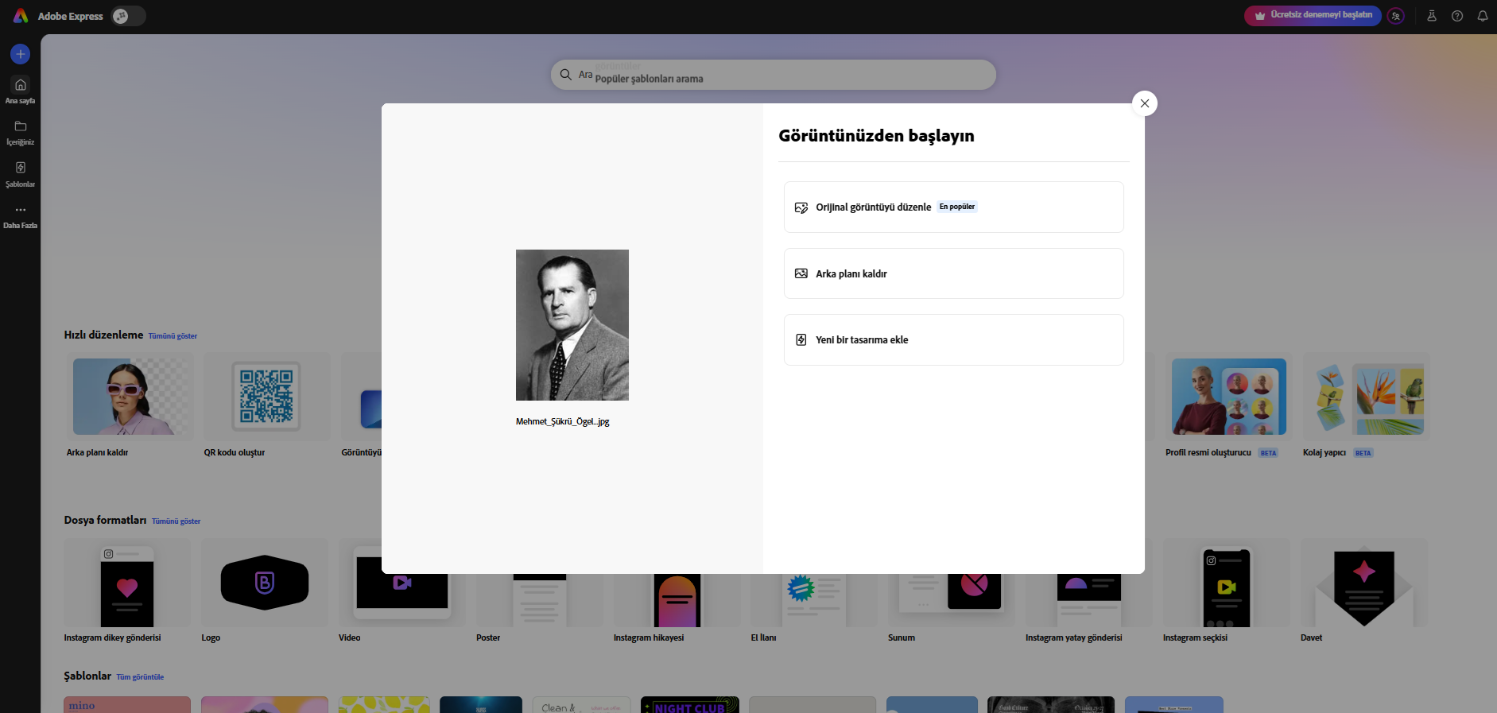The width and height of the screenshot is (1497, 713).
Task: Open Profil resmi oluşturucu card
Action: [x=1228, y=397]
